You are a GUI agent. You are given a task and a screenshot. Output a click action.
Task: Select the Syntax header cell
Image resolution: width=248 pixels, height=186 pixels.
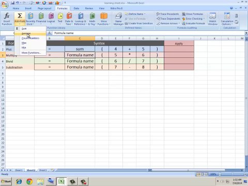tap(99, 43)
